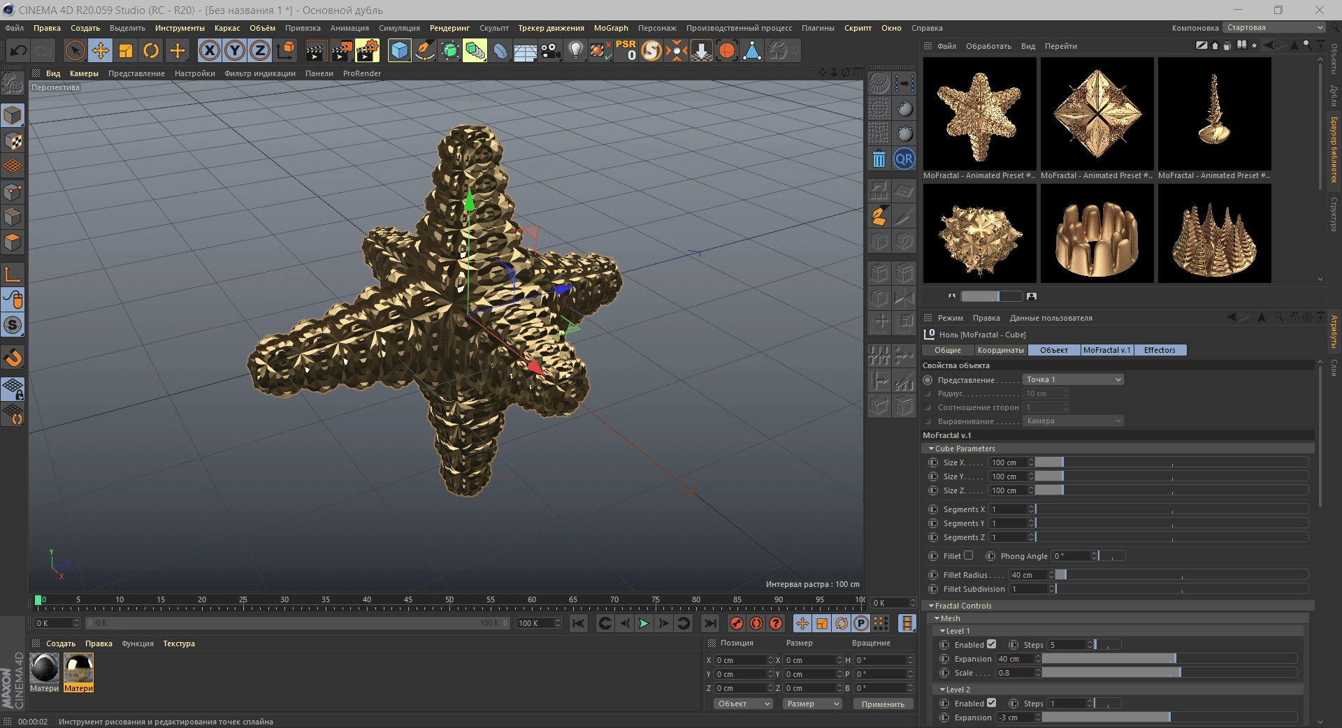Screen dimensions: 1342x728
Task: Click the QR plugin icon
Action: [x=904, y=159]
